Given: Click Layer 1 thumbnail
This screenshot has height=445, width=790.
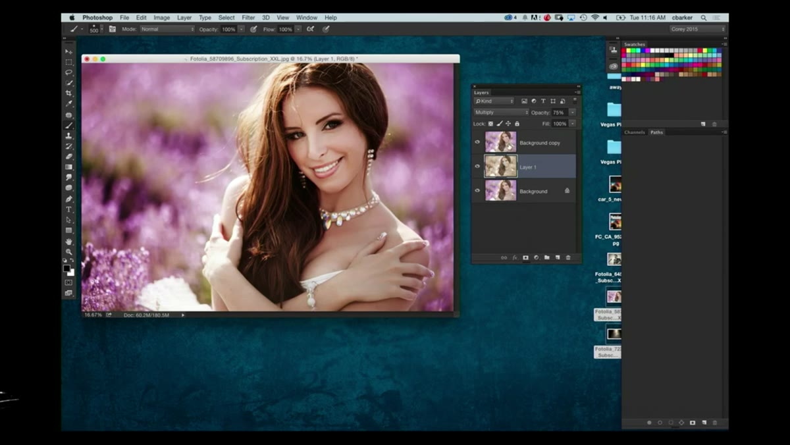Looking at the screenshot, I should (501, 167).
